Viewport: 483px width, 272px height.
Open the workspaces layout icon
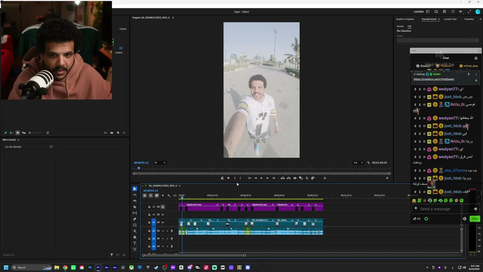[428, 12]
